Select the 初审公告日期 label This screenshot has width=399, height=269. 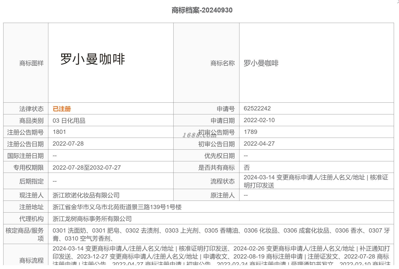[x=216, y=144]
